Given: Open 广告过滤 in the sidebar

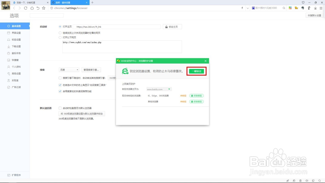Looking at the screenshot, I should click(x=15, y=87).
